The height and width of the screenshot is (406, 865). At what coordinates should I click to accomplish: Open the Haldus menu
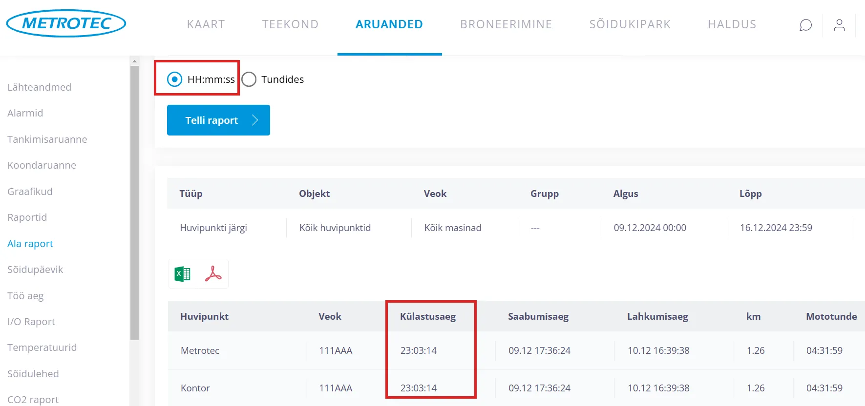click(732, 24)
